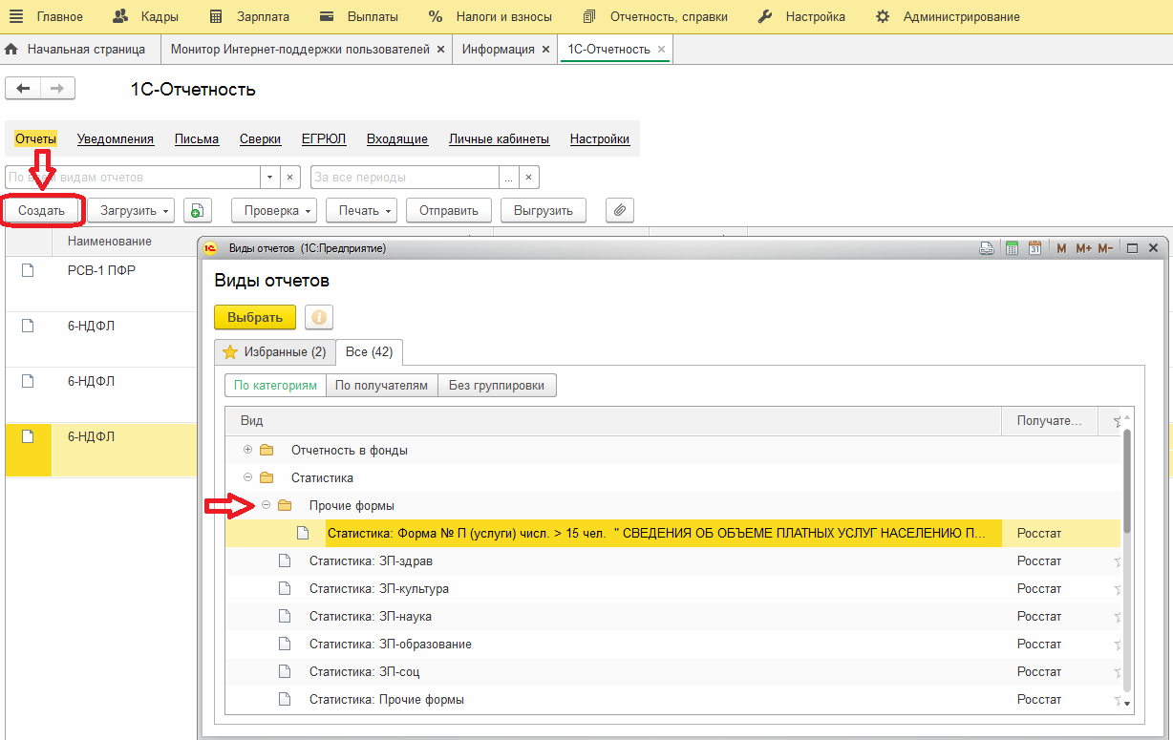Switch to the Информация tab

point(498,49)
